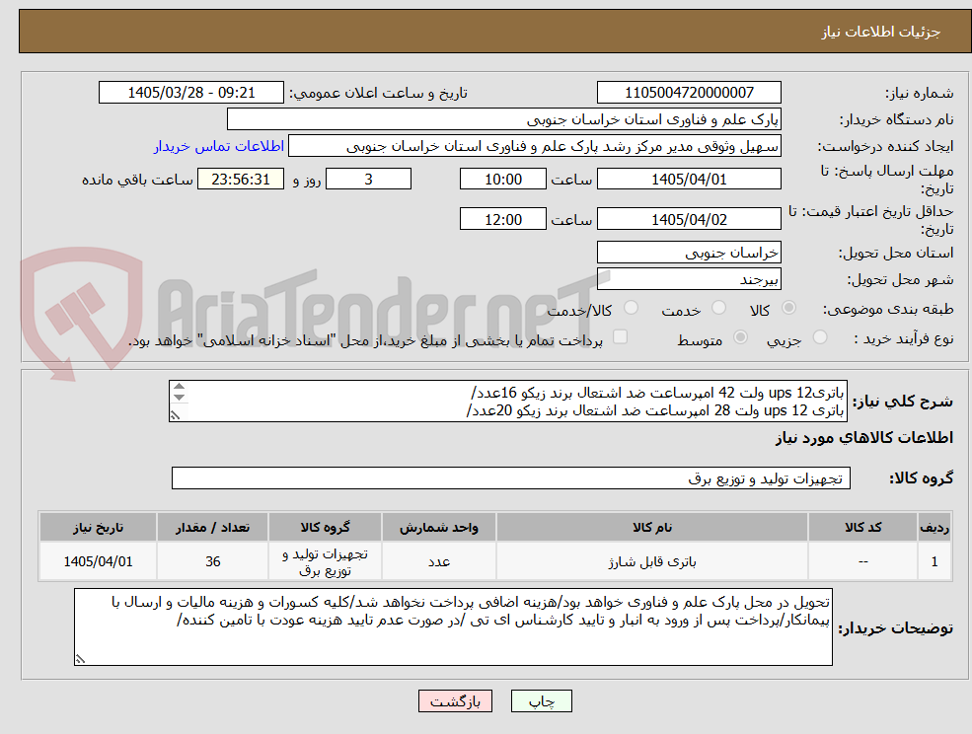
Task: Toggle the Islamic treasury payment checkbox
Action: (620, 336)
